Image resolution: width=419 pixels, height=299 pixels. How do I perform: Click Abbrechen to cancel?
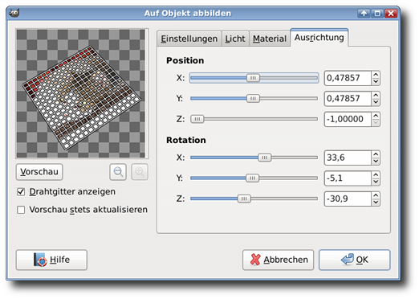pyautogui.click(x=278, y=260)
